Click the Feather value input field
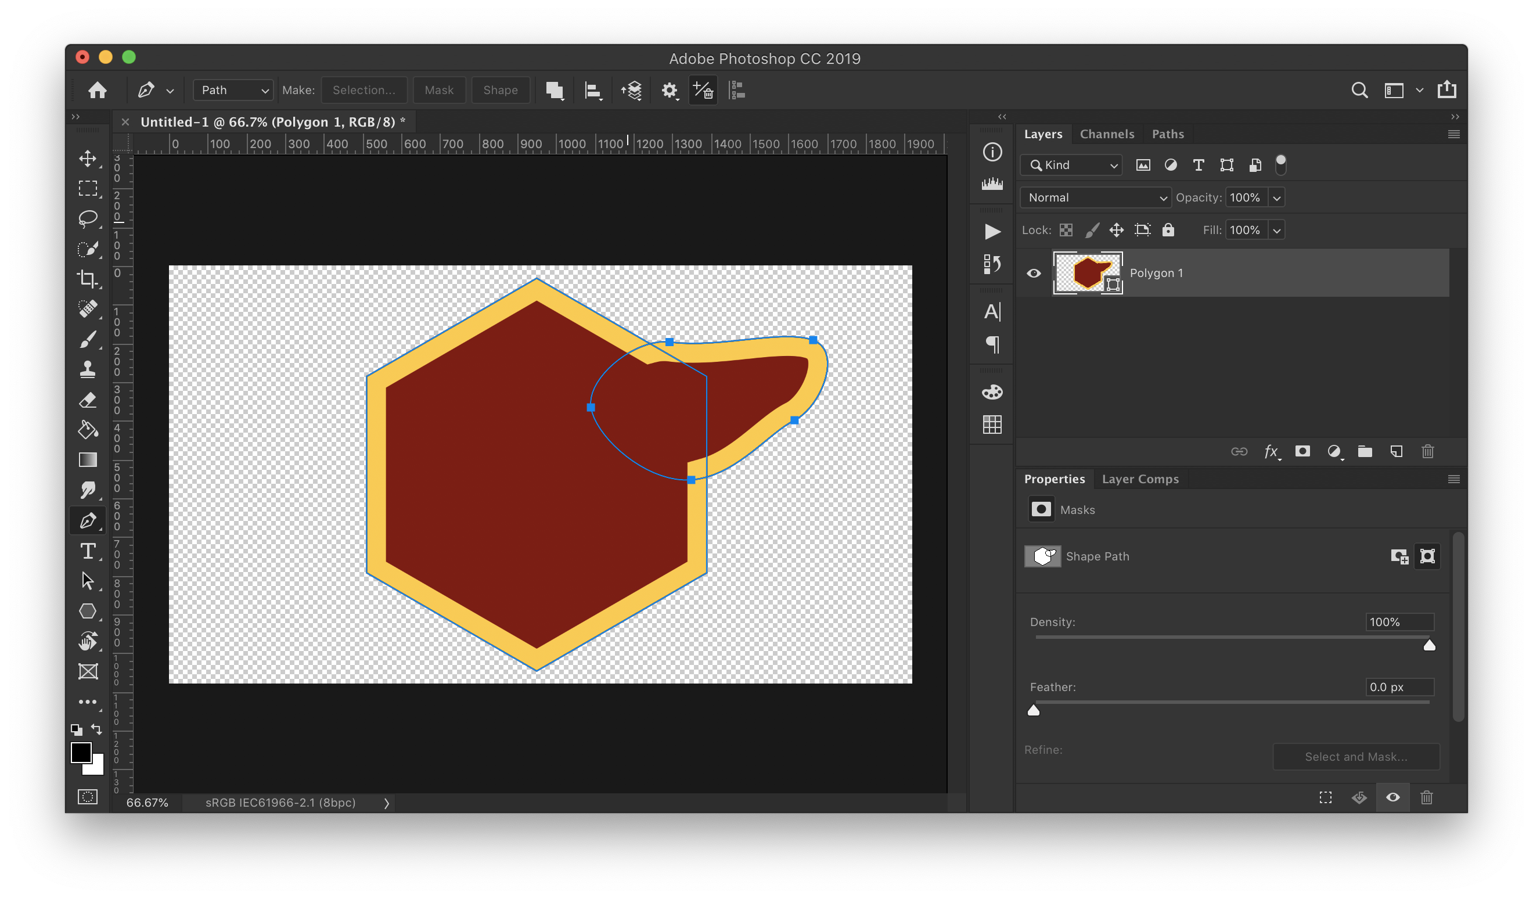 pyautogui.click(x=1398, y=686)
